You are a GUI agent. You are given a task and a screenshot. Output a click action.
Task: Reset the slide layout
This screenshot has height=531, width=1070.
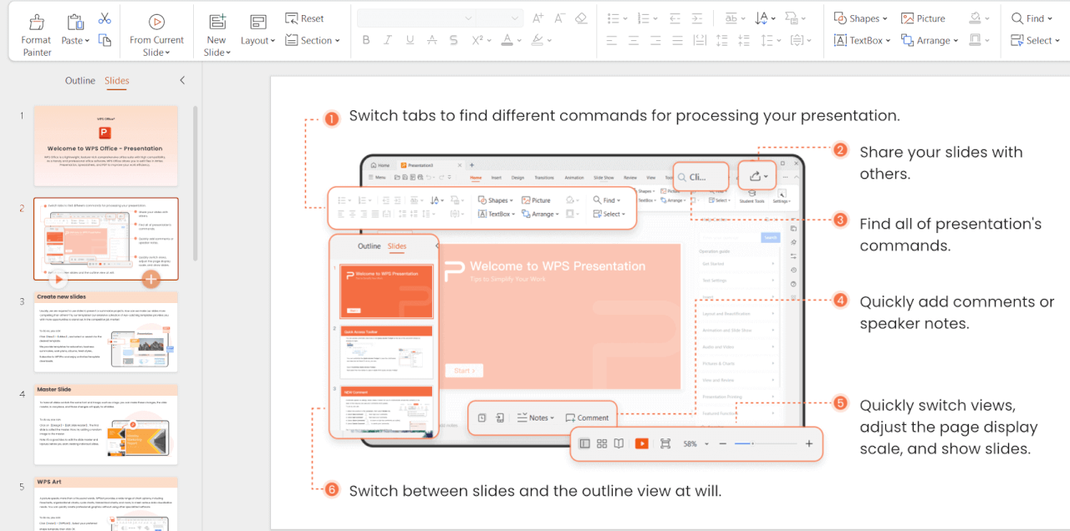coord(304,18)
